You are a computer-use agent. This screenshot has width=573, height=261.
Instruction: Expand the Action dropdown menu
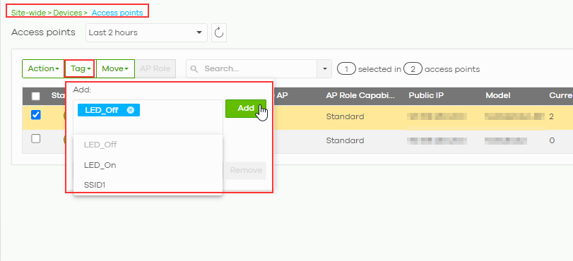(x=43, y=68)
